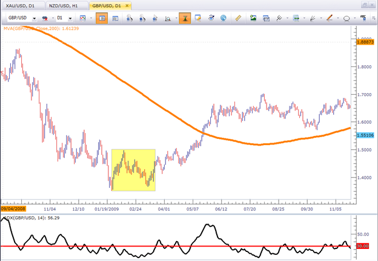Image resolution: width=378 pixels, height=261 pixels.
Task: Expand arrow beside cloud X icon
Action: [x=53, y=18]
